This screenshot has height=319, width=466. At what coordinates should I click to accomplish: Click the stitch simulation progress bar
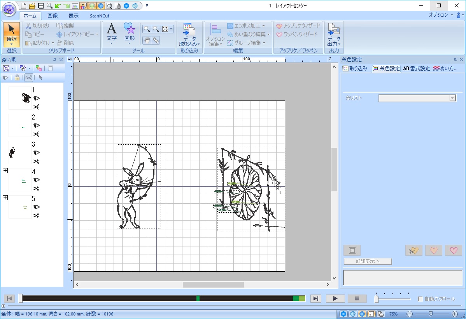click(x=163, y=298)
